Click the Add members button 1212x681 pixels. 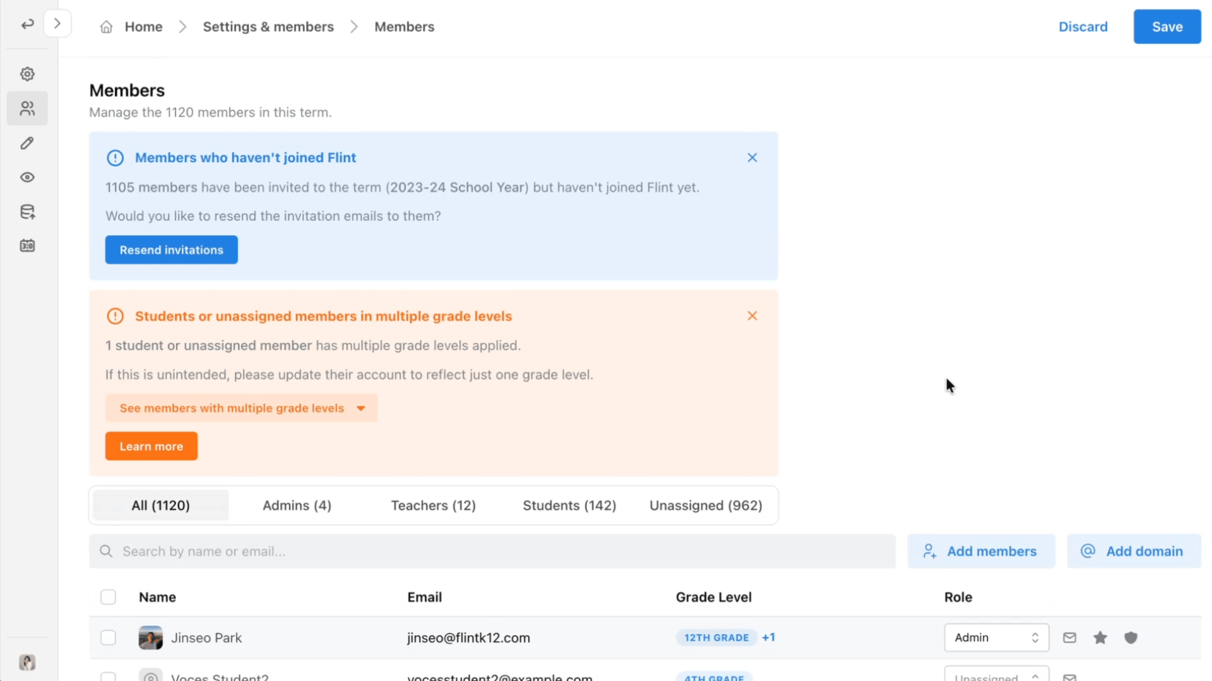coord(981,551)
